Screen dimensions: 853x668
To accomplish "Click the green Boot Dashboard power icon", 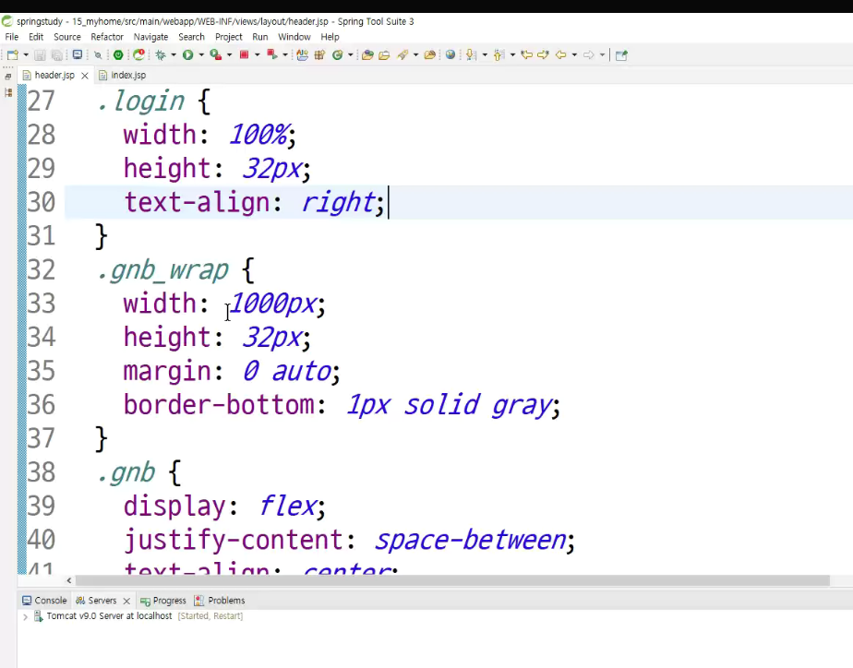I will coord(118,54).
